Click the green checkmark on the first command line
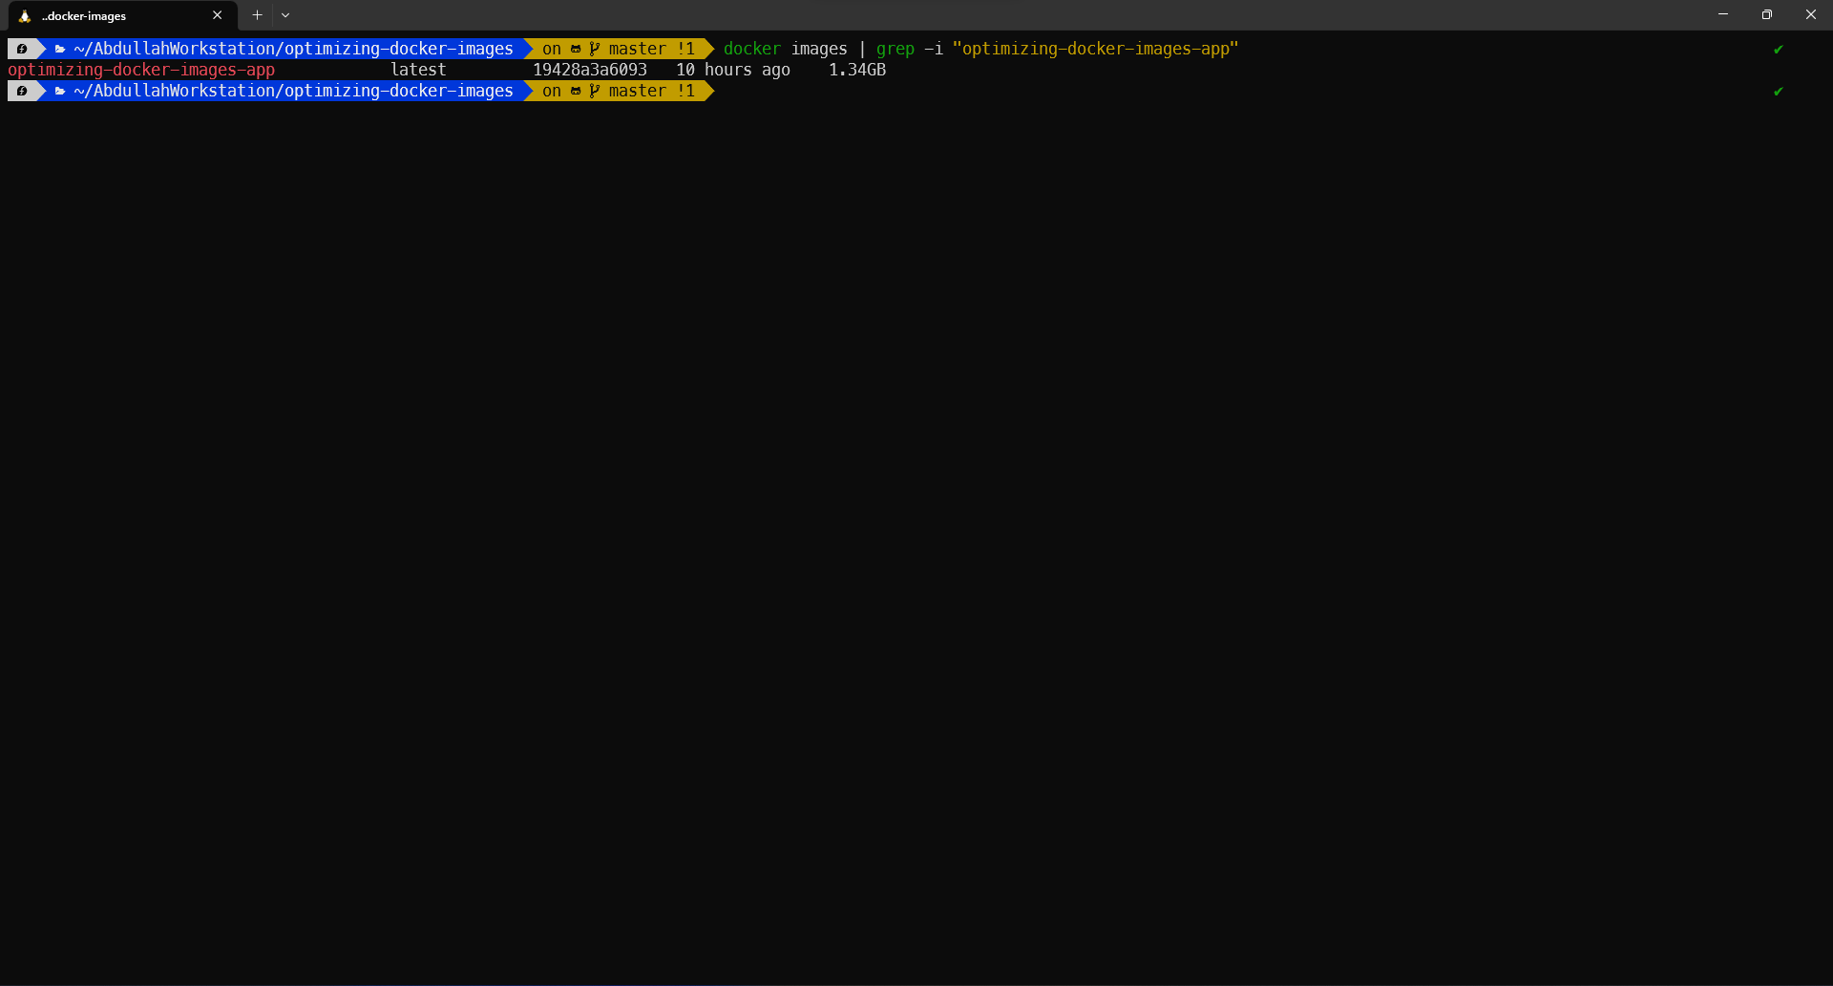Viewport: 1833px width, 986px height. 1778,50
